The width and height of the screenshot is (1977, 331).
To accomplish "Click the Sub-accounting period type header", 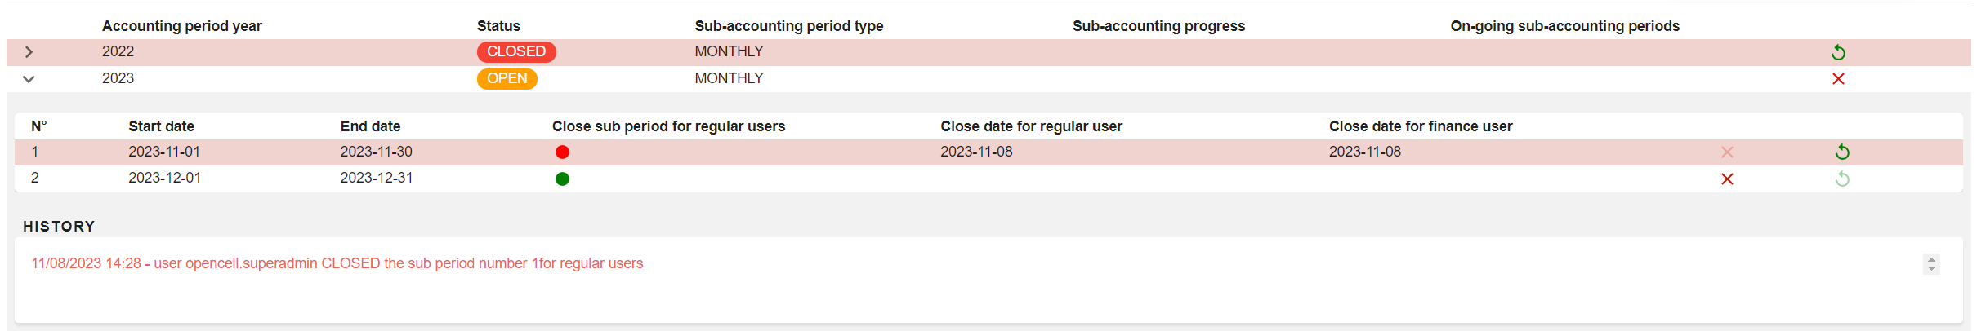I will [788, 26].
